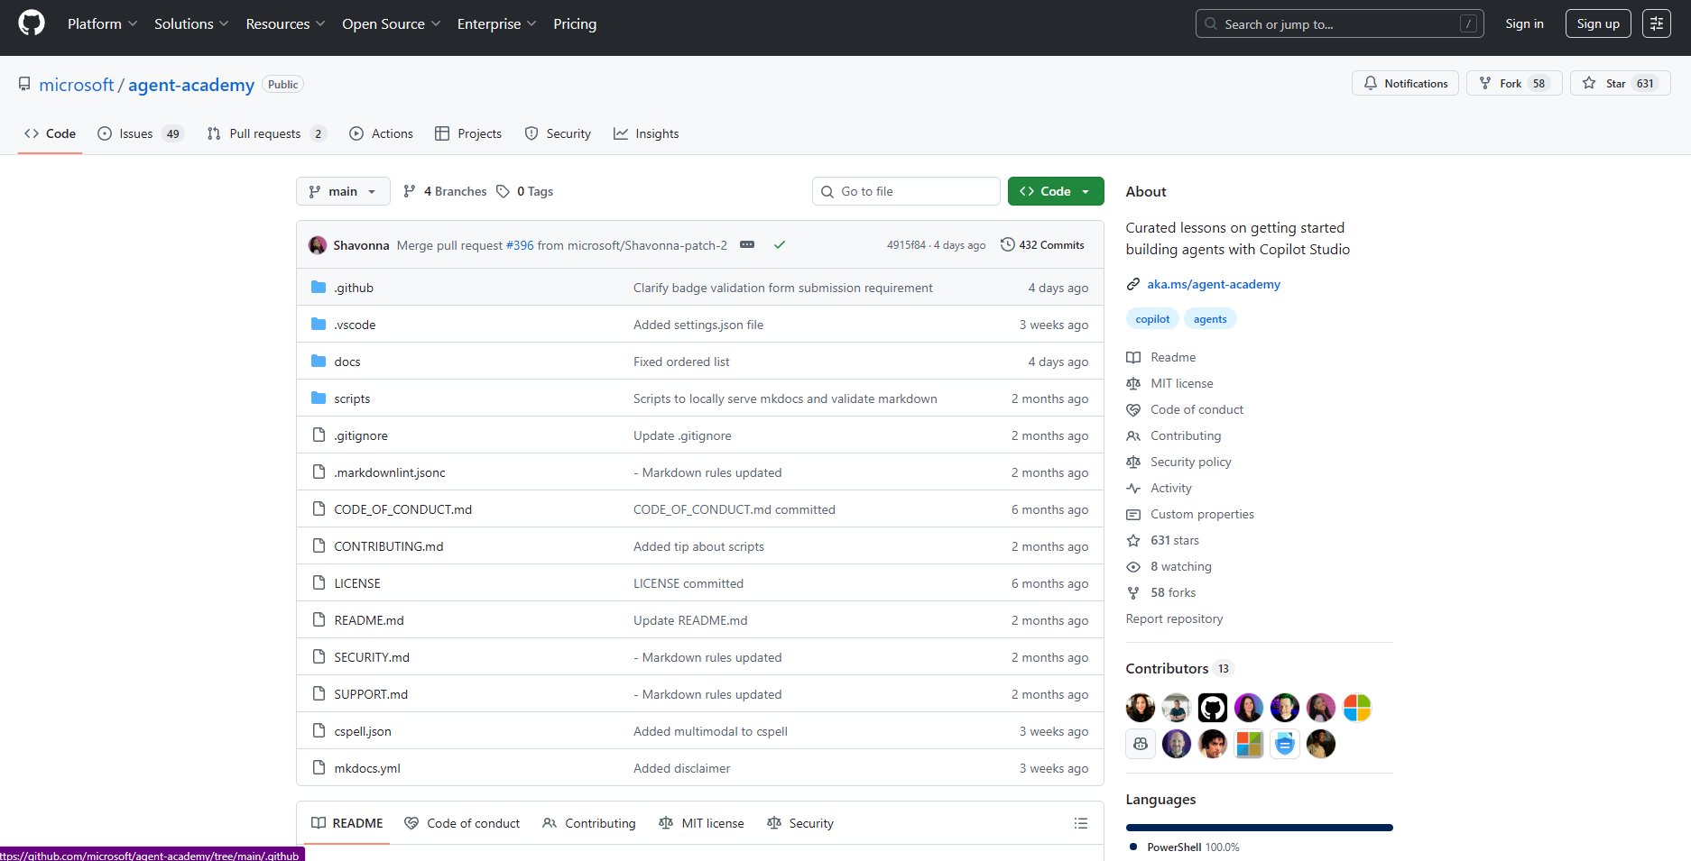Click the GitHub logo contributor avatar
Image resolution: width=1691 pixels, height=861 pixels.
[1213, 708]
